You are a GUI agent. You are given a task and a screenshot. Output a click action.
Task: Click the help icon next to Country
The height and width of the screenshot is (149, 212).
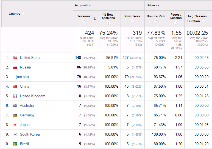[24, 14]
